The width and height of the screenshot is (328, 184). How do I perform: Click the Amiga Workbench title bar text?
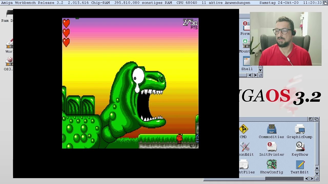tap(32, 3)
